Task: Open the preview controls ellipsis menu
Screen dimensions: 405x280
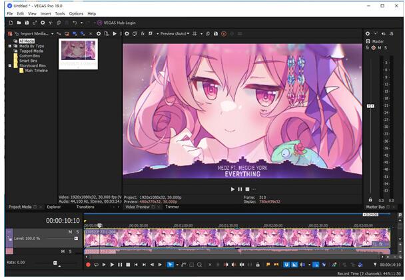Action: click(x=254, y=189)
